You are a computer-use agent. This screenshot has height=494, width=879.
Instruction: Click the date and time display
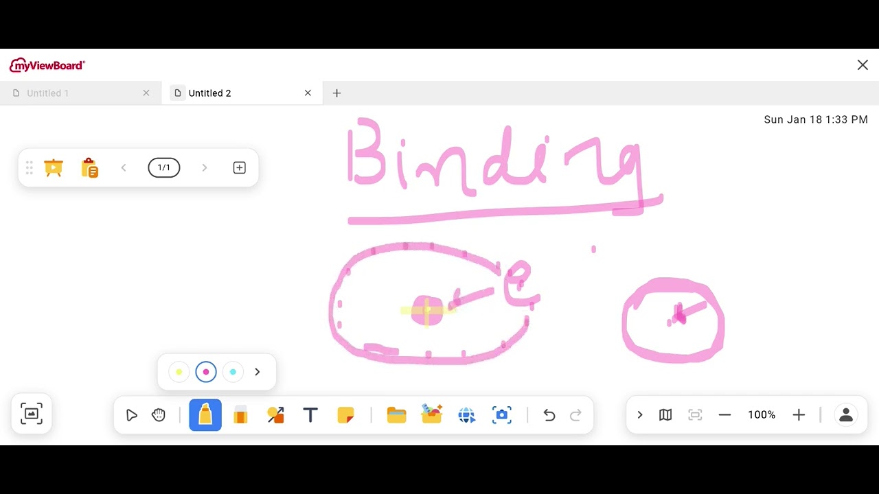(816, 119)
